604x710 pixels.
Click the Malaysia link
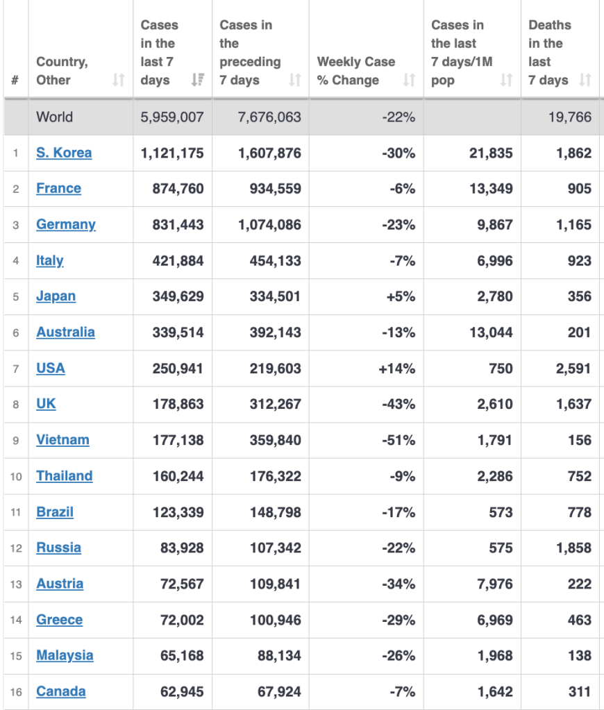coord(65,656)
